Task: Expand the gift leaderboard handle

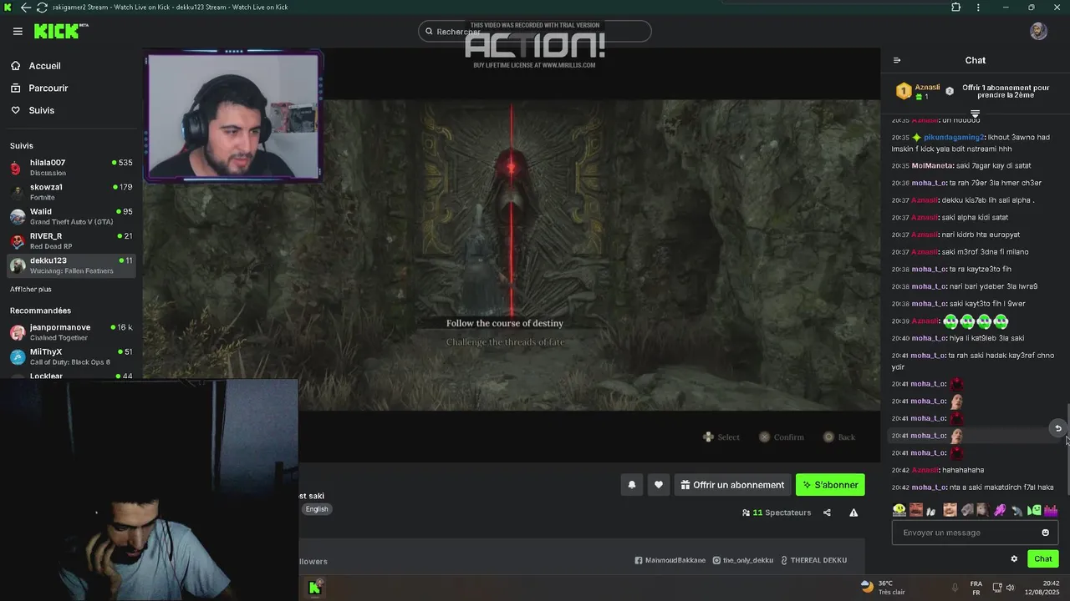Action: (x=975, y=114)
